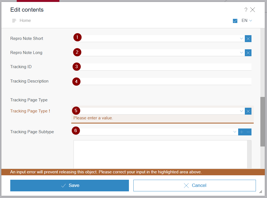This screenshot has height=198, width=267.
Task: Open the Repro Note Long dropdown
Action: coord(241,53)
